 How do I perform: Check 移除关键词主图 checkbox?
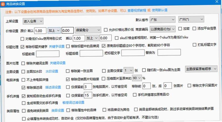coord(23,63)
